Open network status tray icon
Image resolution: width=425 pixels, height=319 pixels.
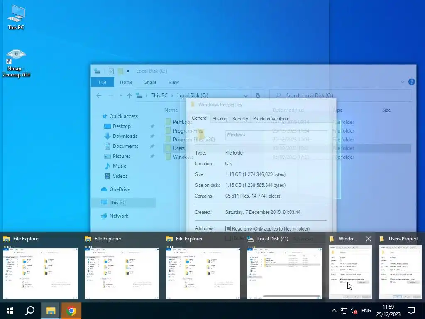[x=344, y=311]
